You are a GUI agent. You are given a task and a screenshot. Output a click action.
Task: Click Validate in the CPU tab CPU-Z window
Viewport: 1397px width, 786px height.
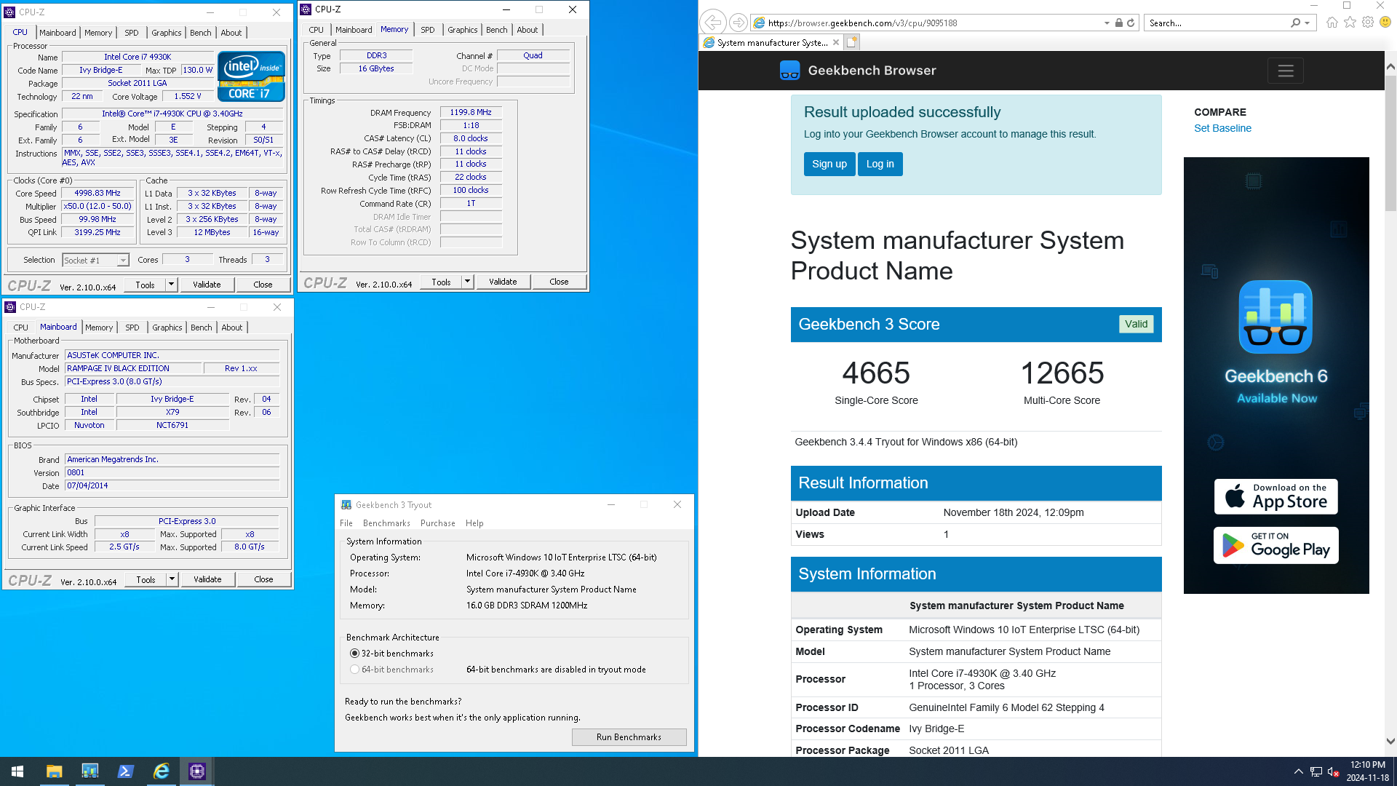tap(207, 285)
